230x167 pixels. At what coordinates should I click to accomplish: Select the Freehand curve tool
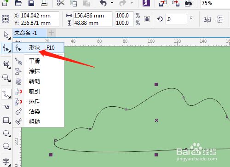pyautogui.click(x=6, y=94)
